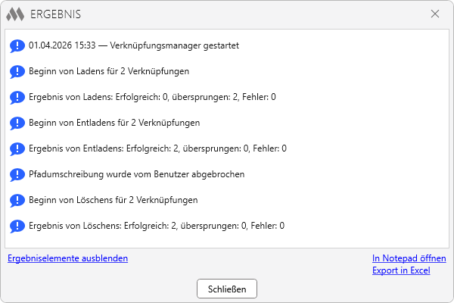Screen dimensions: 454x303
Task: Click info icon beside Ergebnis von Entladens
Action: pyautogui.click(x=17, y=149)
